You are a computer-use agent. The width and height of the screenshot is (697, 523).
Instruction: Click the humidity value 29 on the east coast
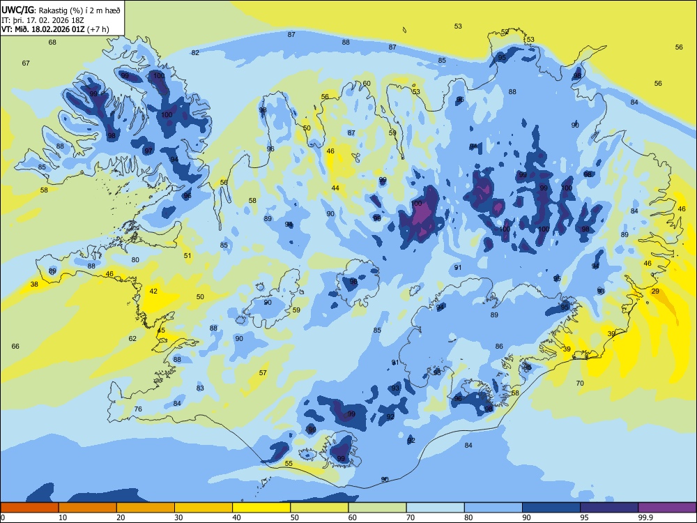pyautogui.click(x=655, y=291)
